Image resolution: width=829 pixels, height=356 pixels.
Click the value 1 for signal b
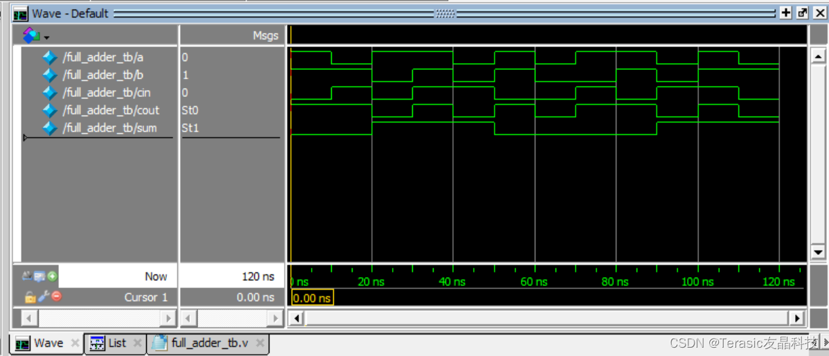coord(185,75)
